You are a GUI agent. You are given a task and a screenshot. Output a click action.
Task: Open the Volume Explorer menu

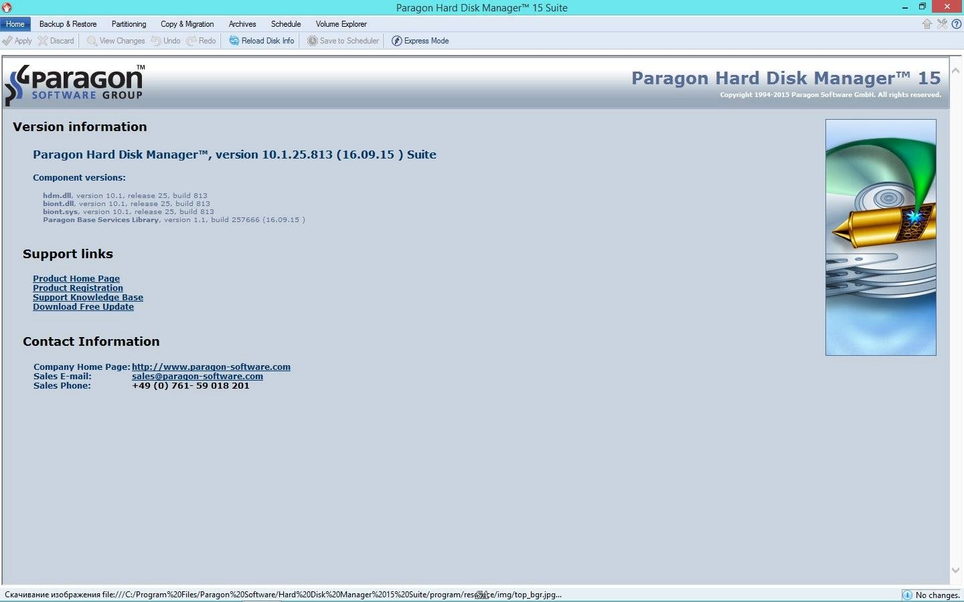[341, 24]
